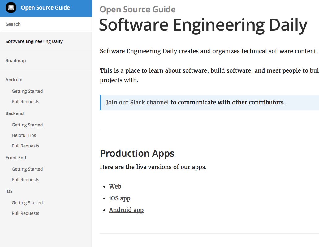The width and height of the screenshot is (319, 247).
Task: Select Software Engineering Daily in sidebar
Action: (34, 41)
